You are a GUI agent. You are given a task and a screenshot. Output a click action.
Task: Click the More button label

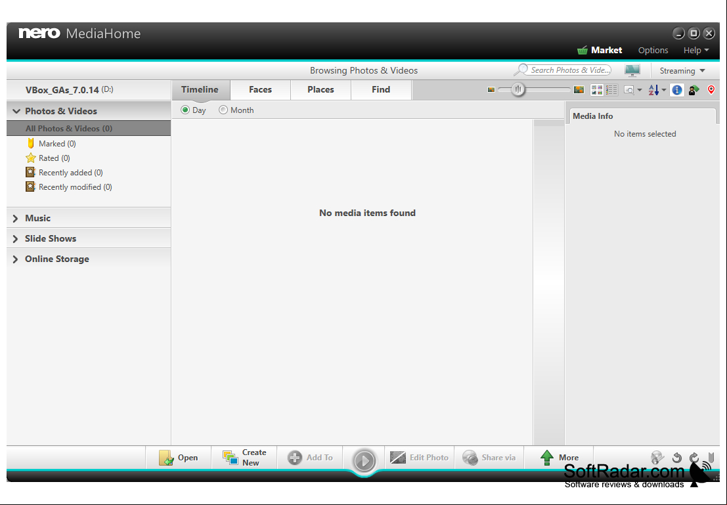tap(569, 458)
